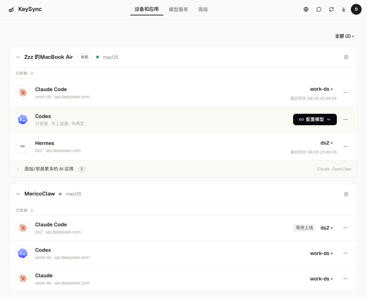Viewport: 367px width, 297px height.
Task: Click the MericoClaw device name
Action: (39, 194)
